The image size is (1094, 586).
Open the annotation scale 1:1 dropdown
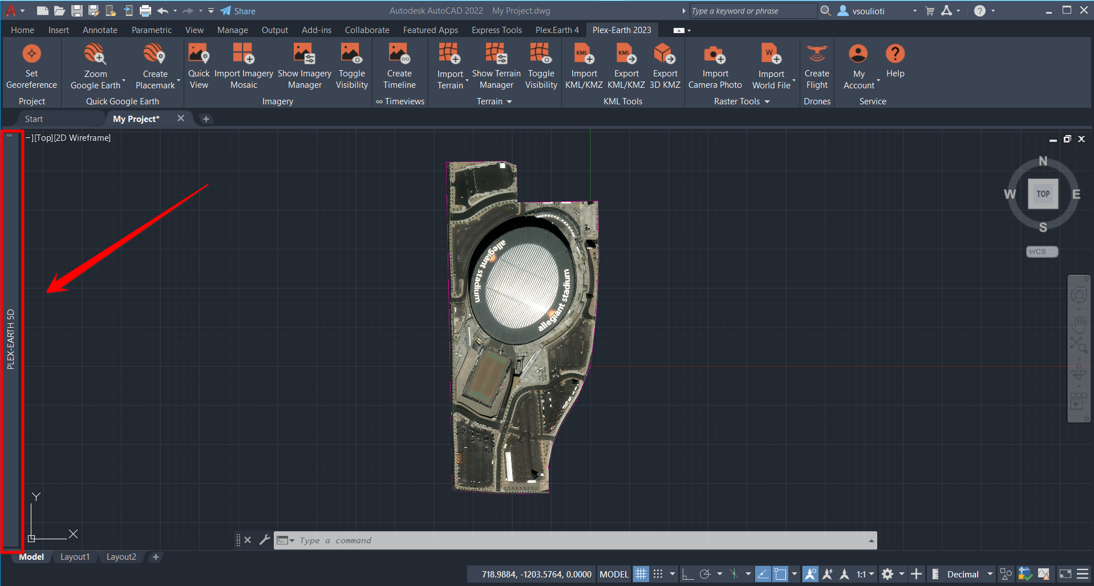[x=865, y=574]
